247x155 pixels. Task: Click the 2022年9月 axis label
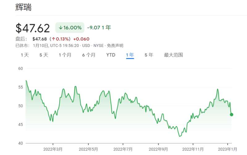[x=158, y=149]
